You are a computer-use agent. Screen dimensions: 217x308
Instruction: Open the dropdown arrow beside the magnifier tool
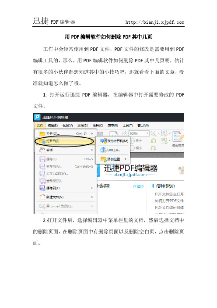[x=159, y=133]
